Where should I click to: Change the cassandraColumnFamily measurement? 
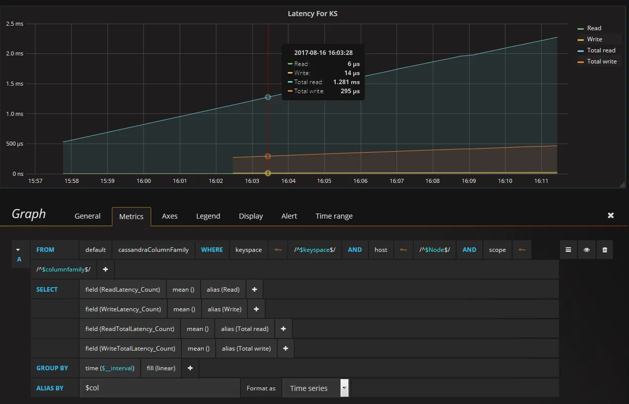[x=154, y=249]
